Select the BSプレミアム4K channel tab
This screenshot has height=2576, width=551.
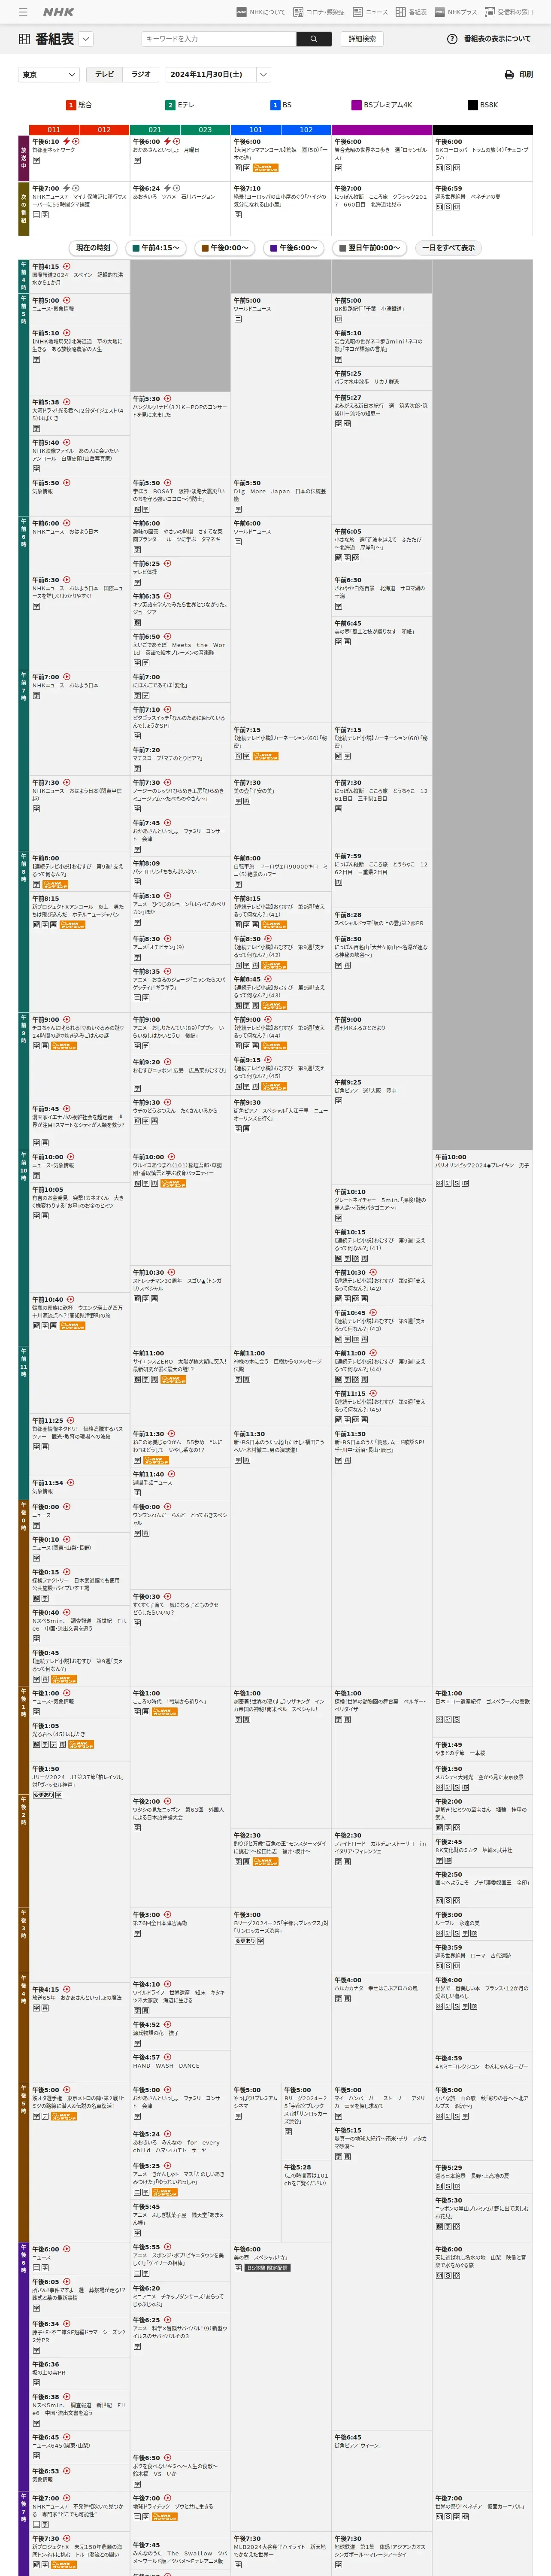click(x=381, y=105)
